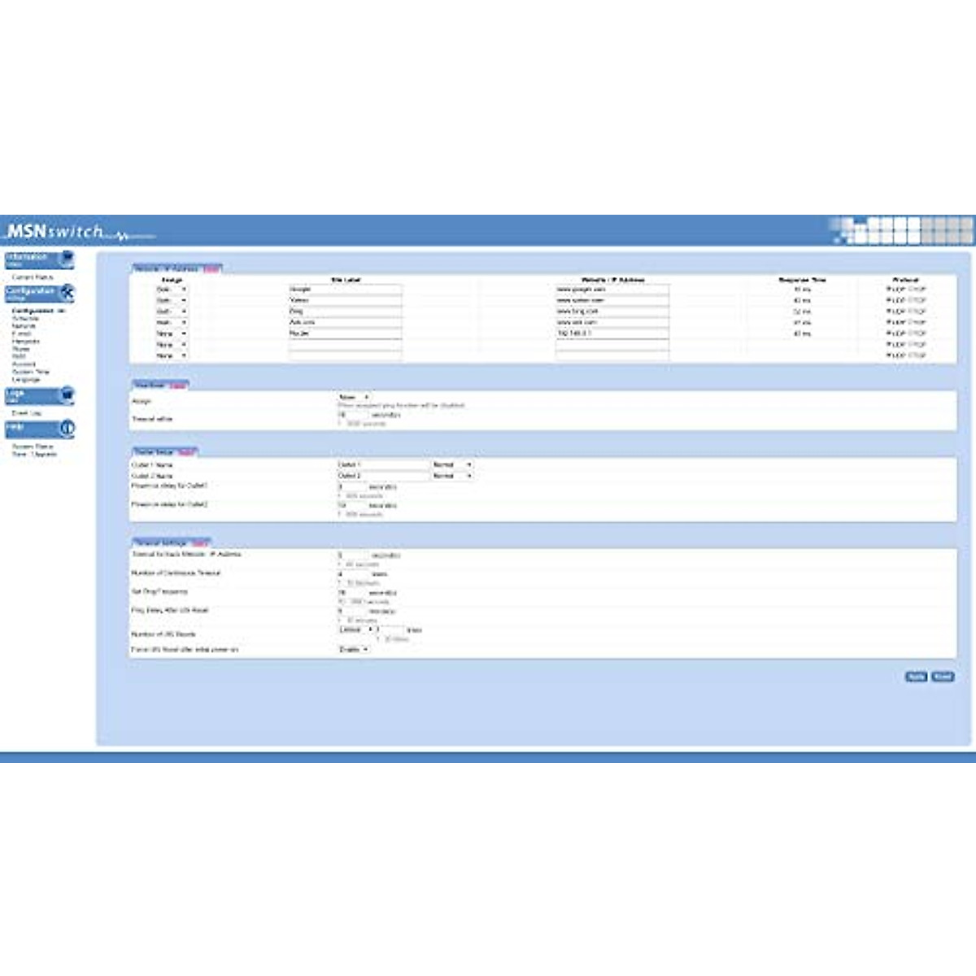Open Assign dropdown for the Google row

pos(172,290)
